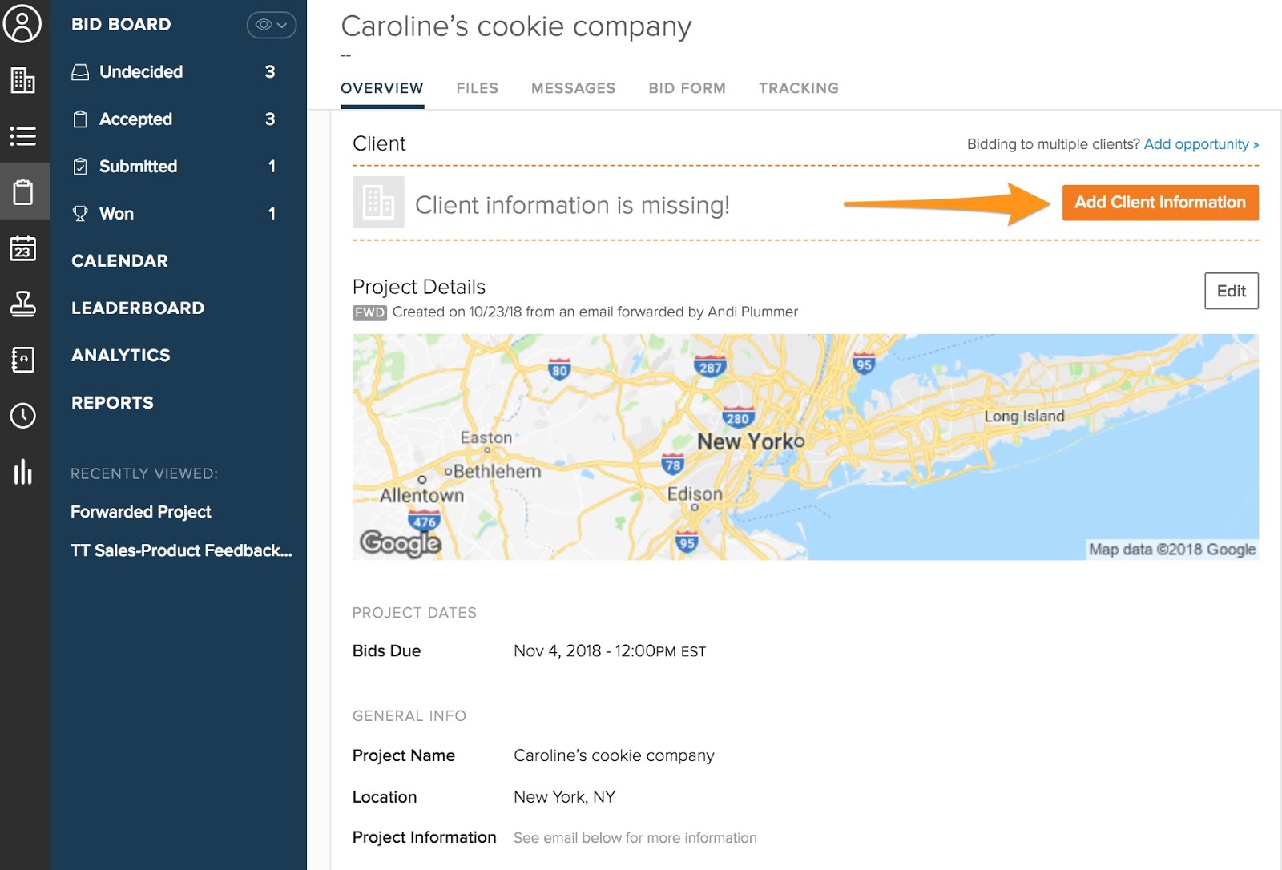Click the stamp icon in sidebar

[x=22, y=304]
